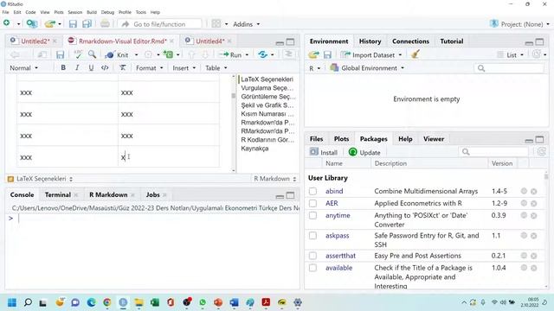Save the Rmd document in editor toolbar
Image resolution: width=554 pixels, height=311 pixels.
pyautogui.click(x=60, y=54)
